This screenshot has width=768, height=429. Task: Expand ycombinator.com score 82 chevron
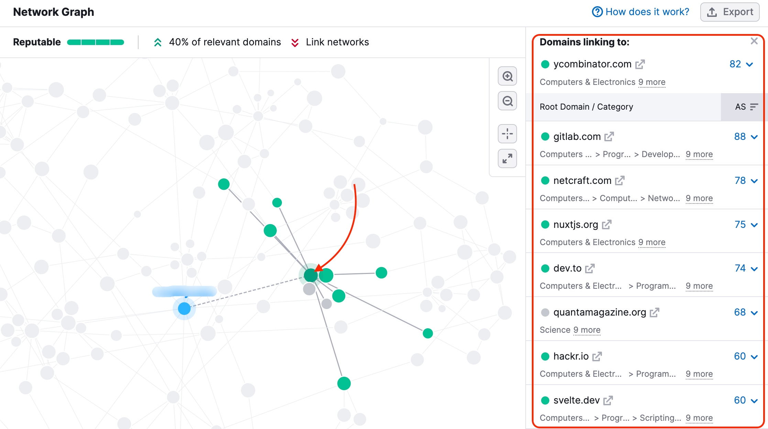click(x=750, y=64)
